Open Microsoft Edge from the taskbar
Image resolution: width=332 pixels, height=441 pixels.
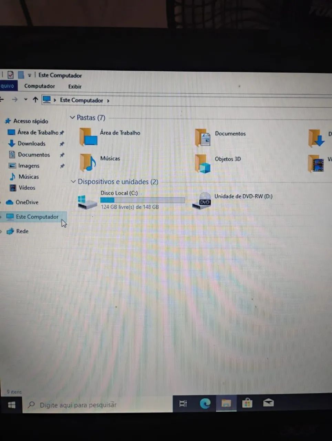[x=206, y=403]
